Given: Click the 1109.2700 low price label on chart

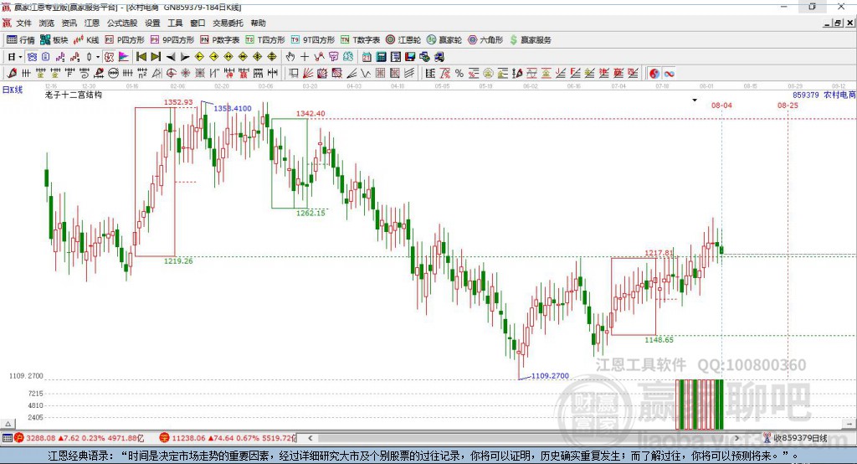Looking at the screenshot, I should [x=550, y=376].
